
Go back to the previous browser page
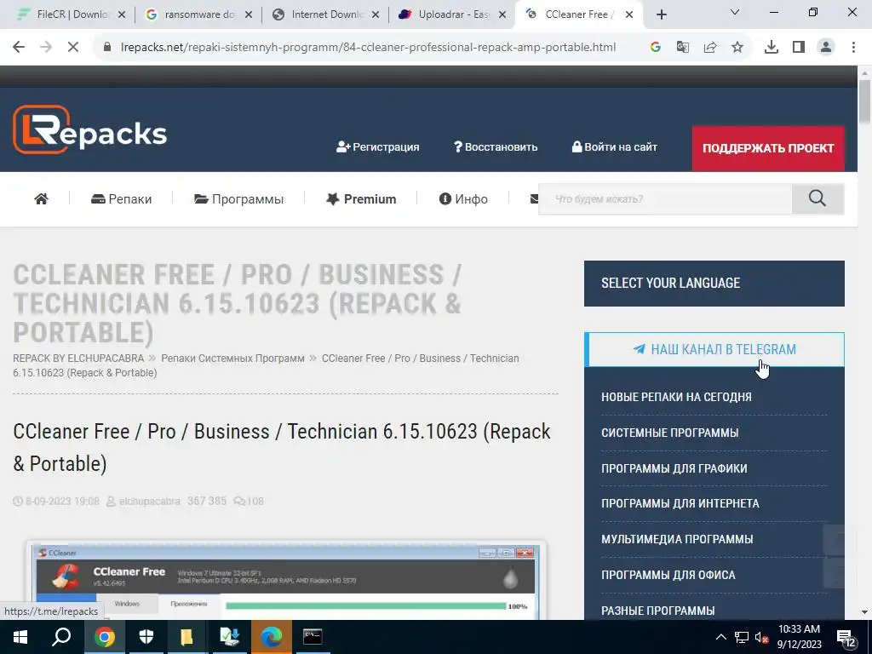[x=19, y=48]
